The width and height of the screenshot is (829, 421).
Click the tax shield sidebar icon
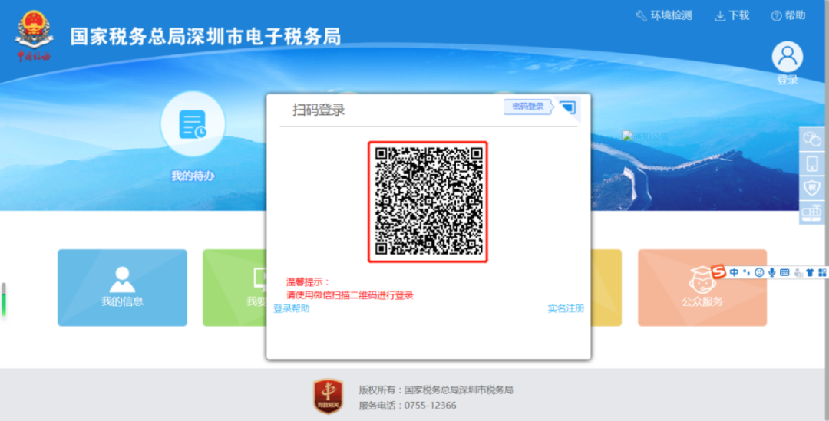click(811, 188)
